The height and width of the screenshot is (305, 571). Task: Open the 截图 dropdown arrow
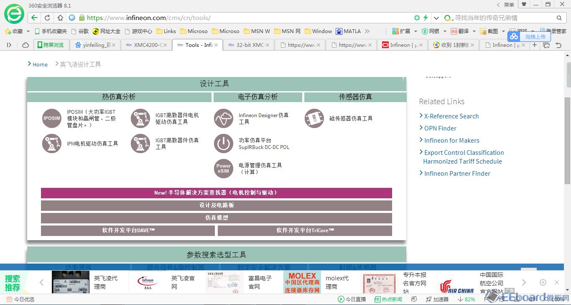[503, 31]
